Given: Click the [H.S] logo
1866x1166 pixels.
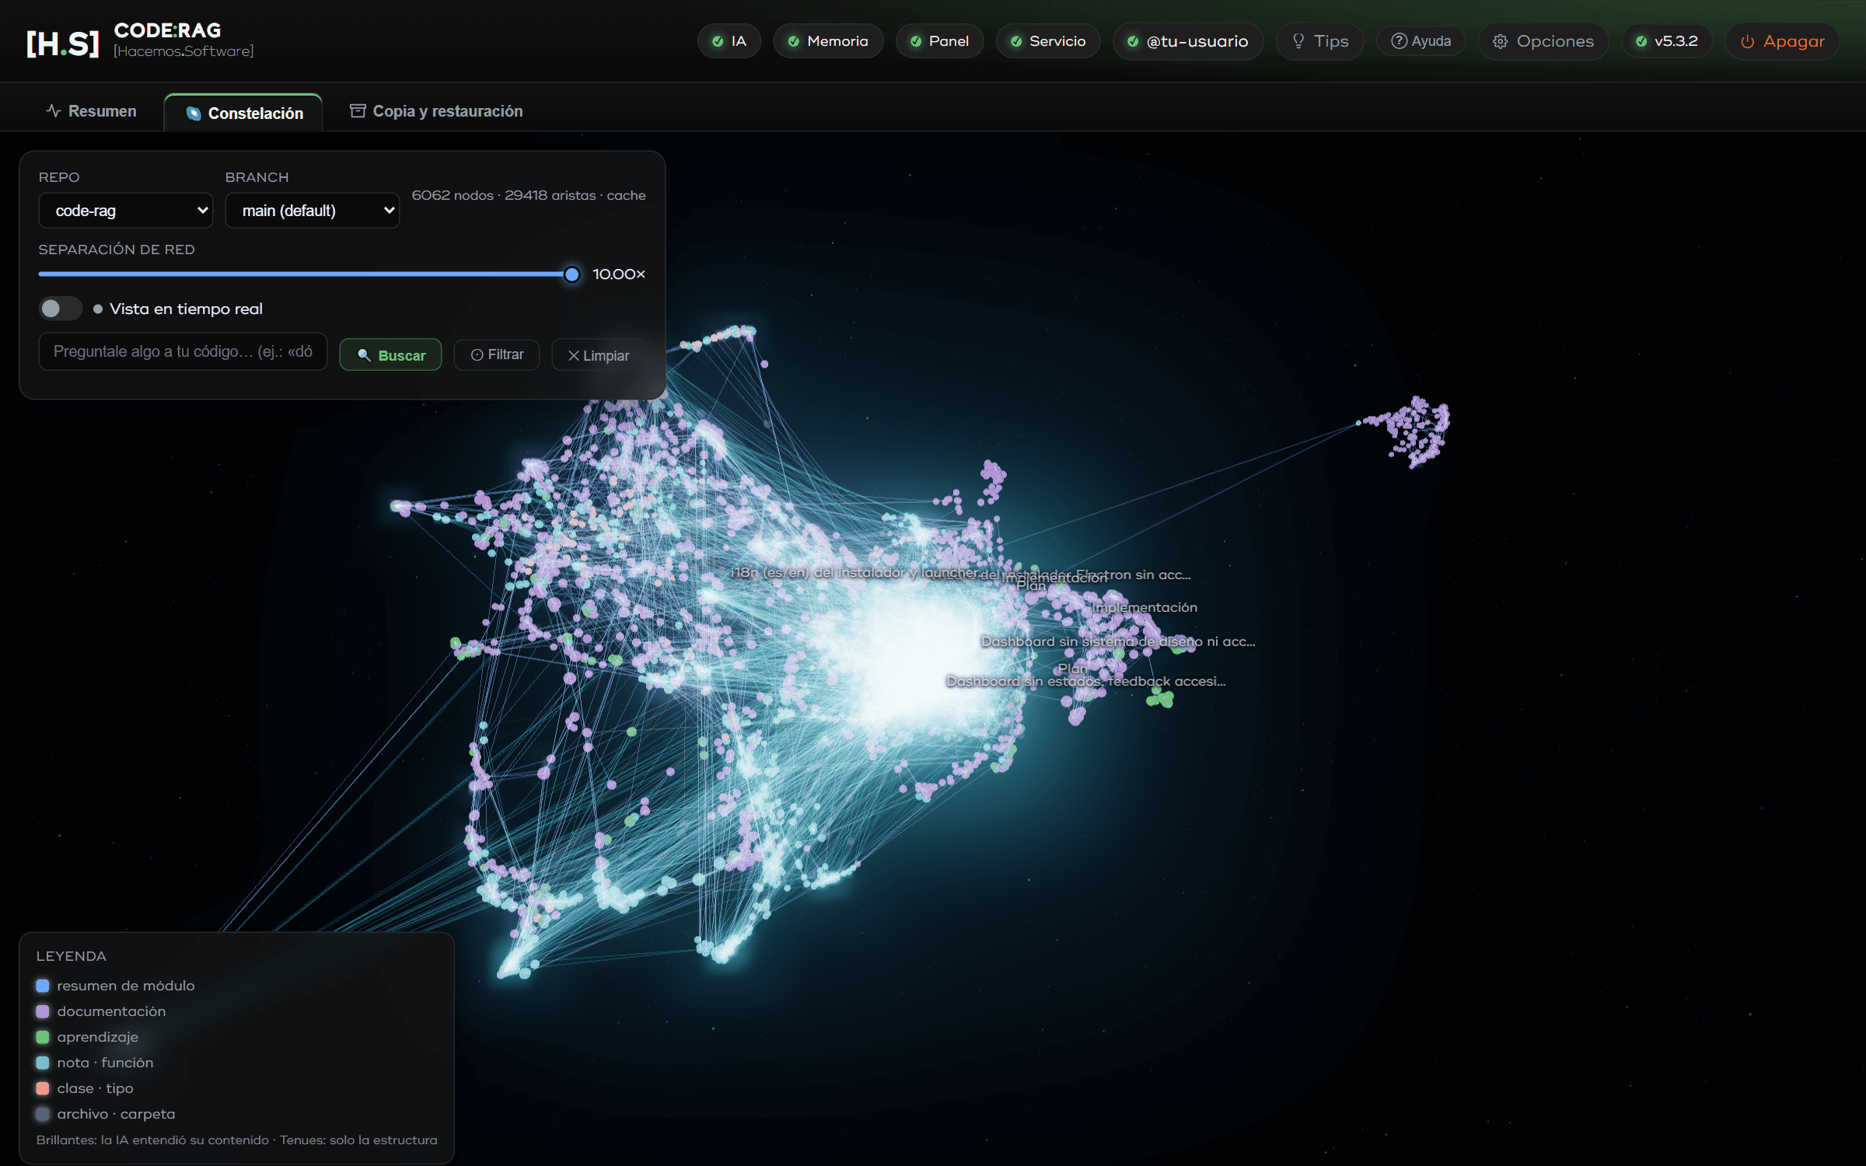Looking at the screenshot, I should [62, 44].
